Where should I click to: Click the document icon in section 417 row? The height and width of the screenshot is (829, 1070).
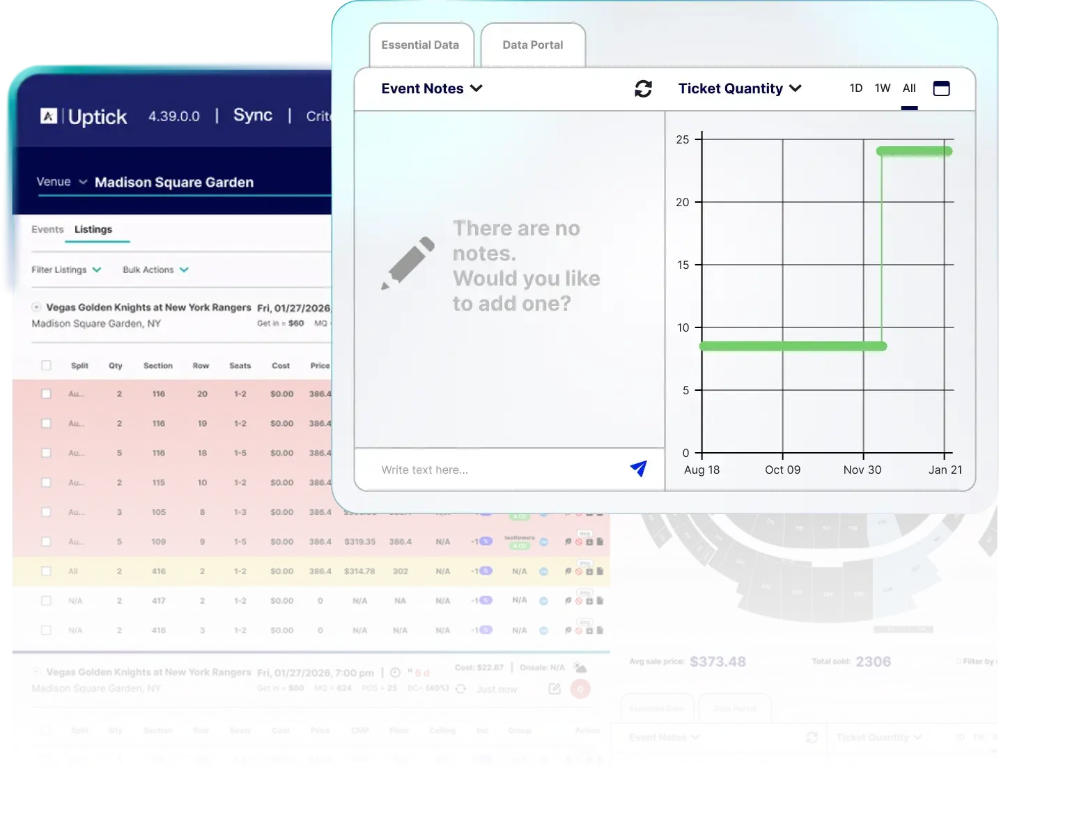click(600, 601)
